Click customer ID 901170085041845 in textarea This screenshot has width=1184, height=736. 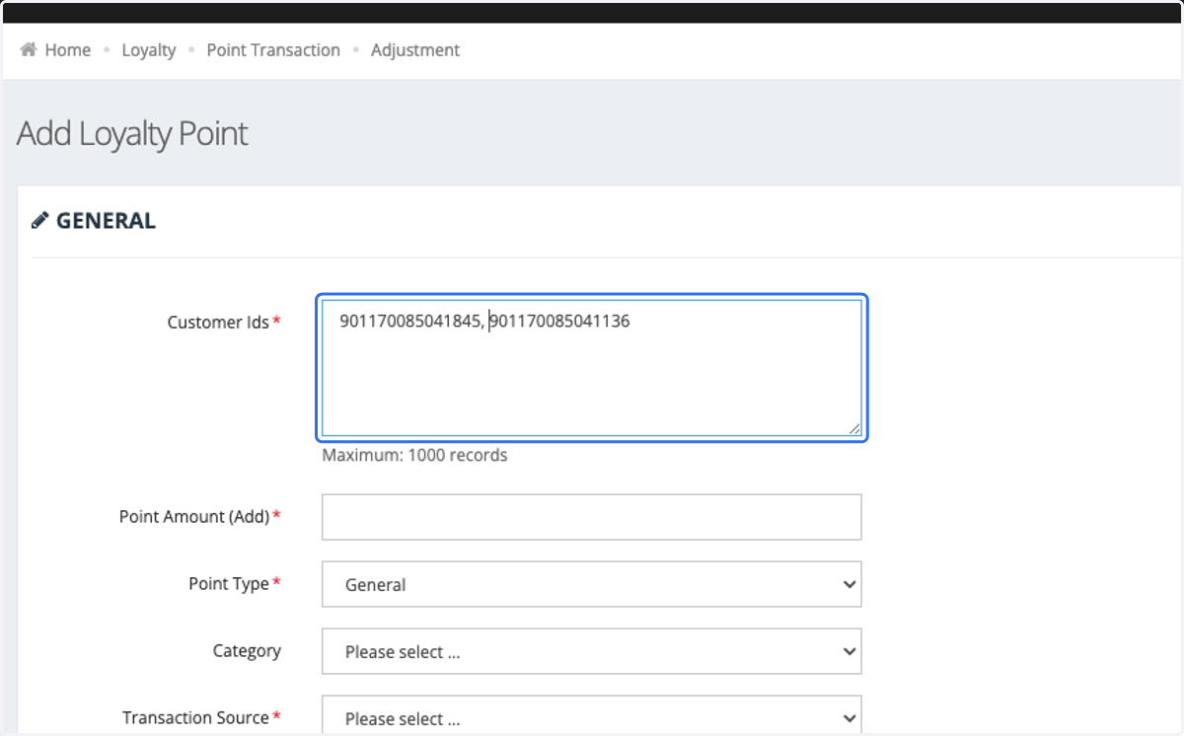(409, 321)
